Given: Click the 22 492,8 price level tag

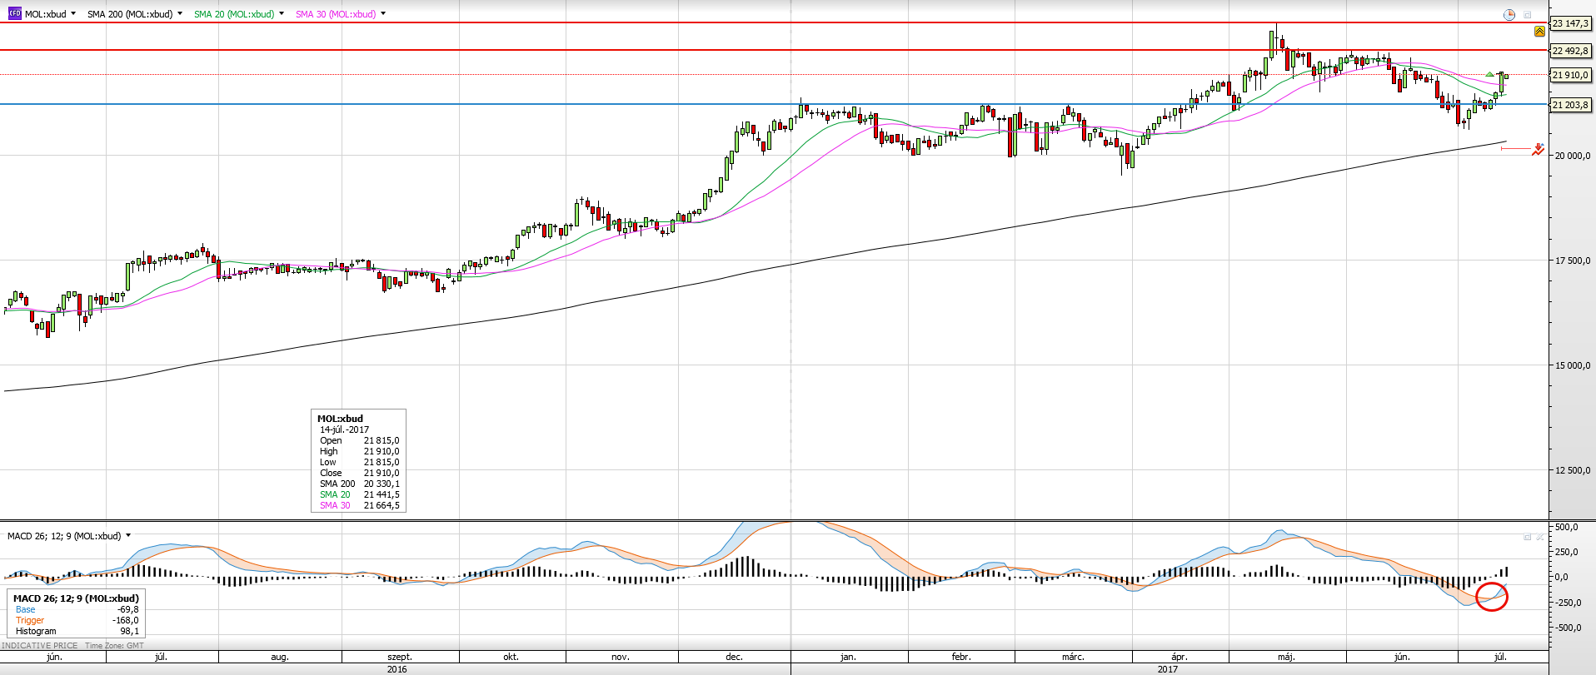Looking at the screenshot, I should 1570,51.
